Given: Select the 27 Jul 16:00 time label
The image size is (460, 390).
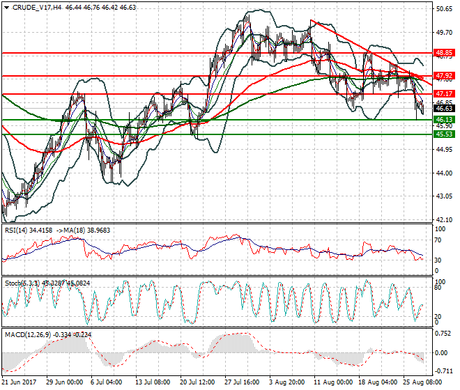Looking at the screenshot, I should 243,382.
